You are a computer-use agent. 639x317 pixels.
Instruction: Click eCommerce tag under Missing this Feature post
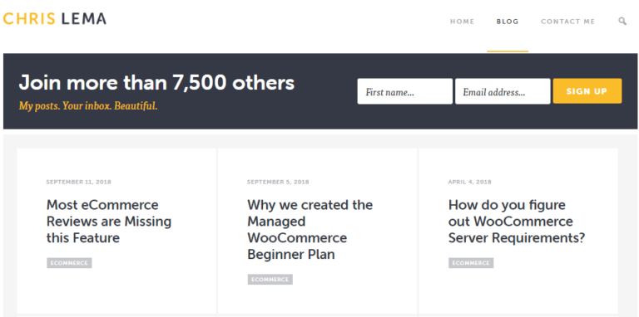(69, 263)
